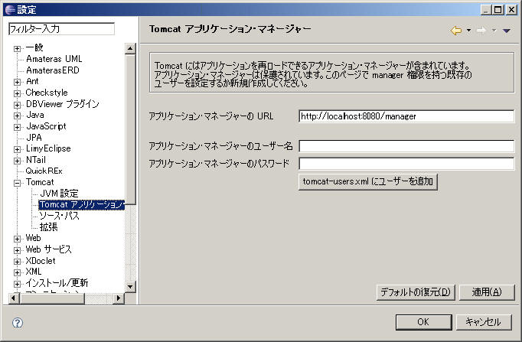This screenshot has height=342, width=522.
Task: Expand the Web サービス tree node
Action: pos(18,249)
